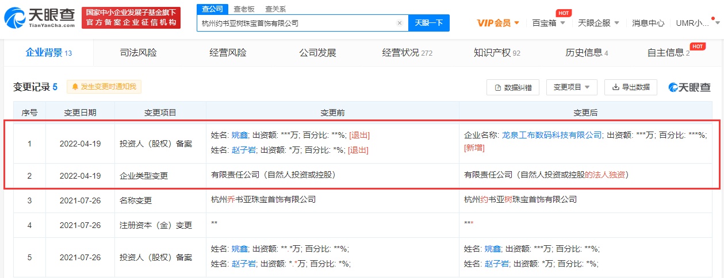This screenshot has height=278, width=724.
Task: Click the 国家中小企业发展子基金旗下 red banner
Action: coord(131,18)
